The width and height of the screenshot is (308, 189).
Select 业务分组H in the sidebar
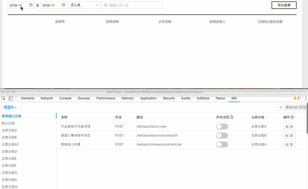[9, 180]
